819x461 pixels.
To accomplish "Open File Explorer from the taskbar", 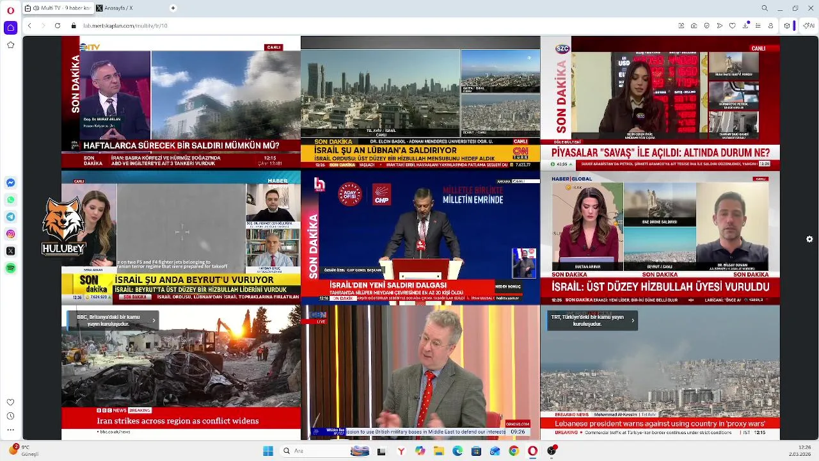I will tap(439, 451).
